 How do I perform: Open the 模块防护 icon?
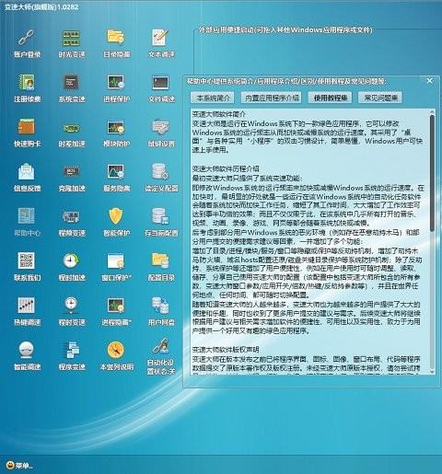(x=116, y=127)
